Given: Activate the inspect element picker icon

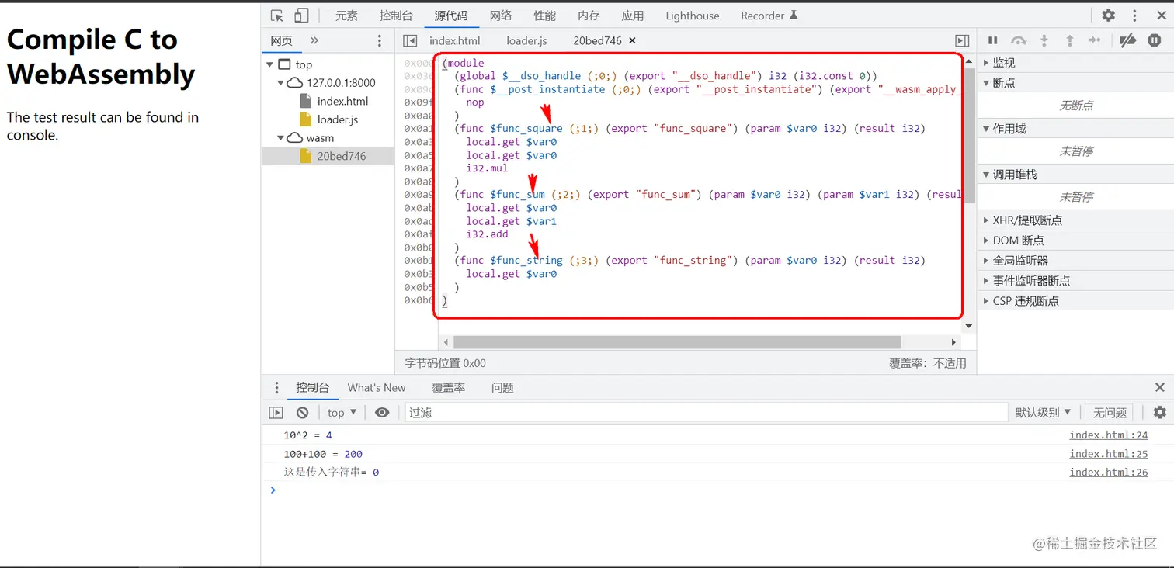Looking at the screenshot, I should tap(276, 16).
